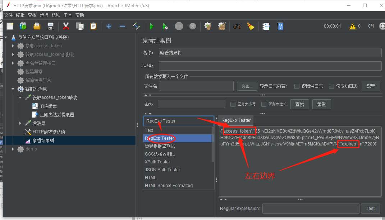Click the yellow warning log icon
This screenshot has height=220, width=385.
353,26
